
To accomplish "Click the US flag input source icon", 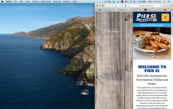I will (126, 2).
